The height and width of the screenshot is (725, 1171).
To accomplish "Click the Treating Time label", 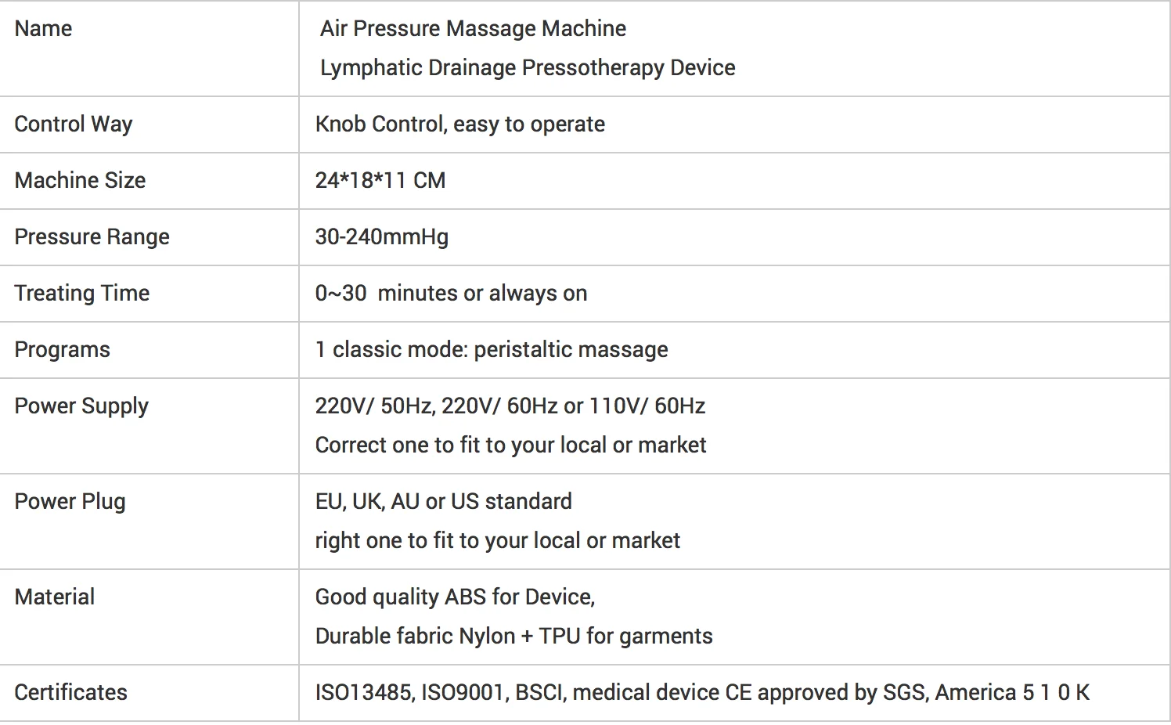I will (x=81, y=294).
